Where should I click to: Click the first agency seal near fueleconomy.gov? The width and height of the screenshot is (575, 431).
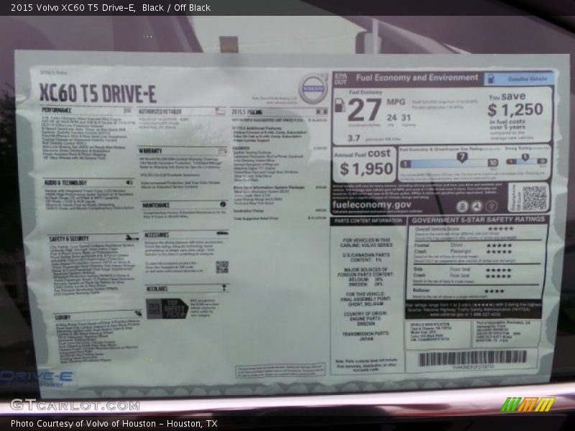tap(462, 206)
